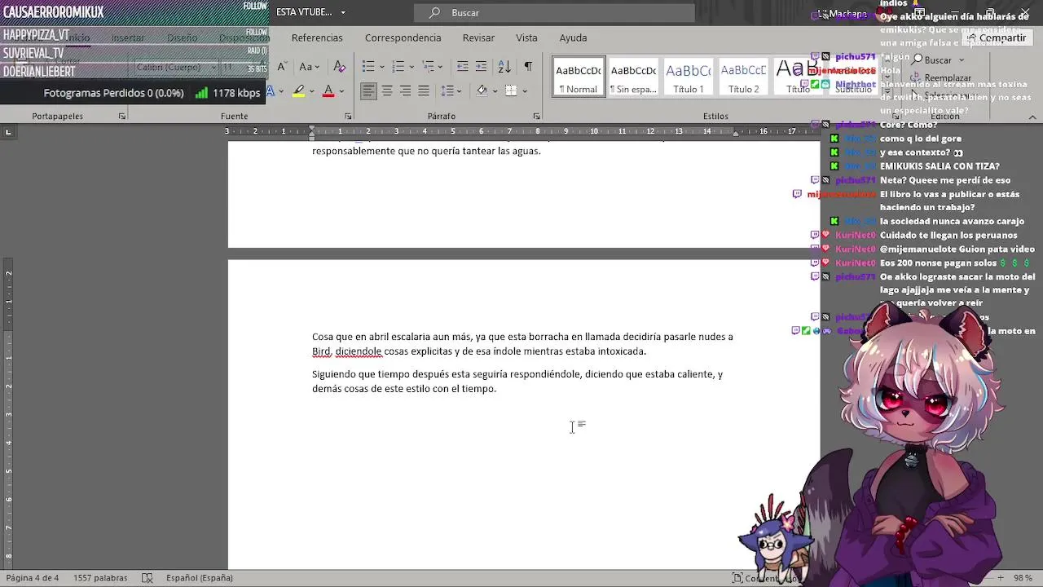Click the text 'responsablemente que no quería'

tap(386, 151)
